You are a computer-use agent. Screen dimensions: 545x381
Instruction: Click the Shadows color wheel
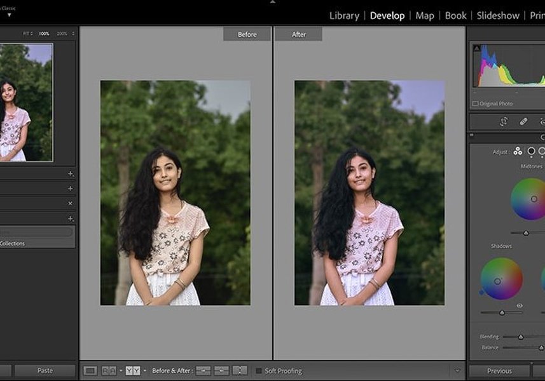[501, 278]
